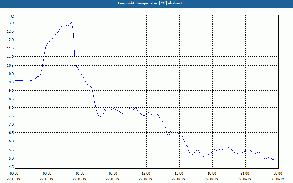Pick the "18:00" x-axis time label
This screenshot has width=293, height=183.
(x=212, y=173)
